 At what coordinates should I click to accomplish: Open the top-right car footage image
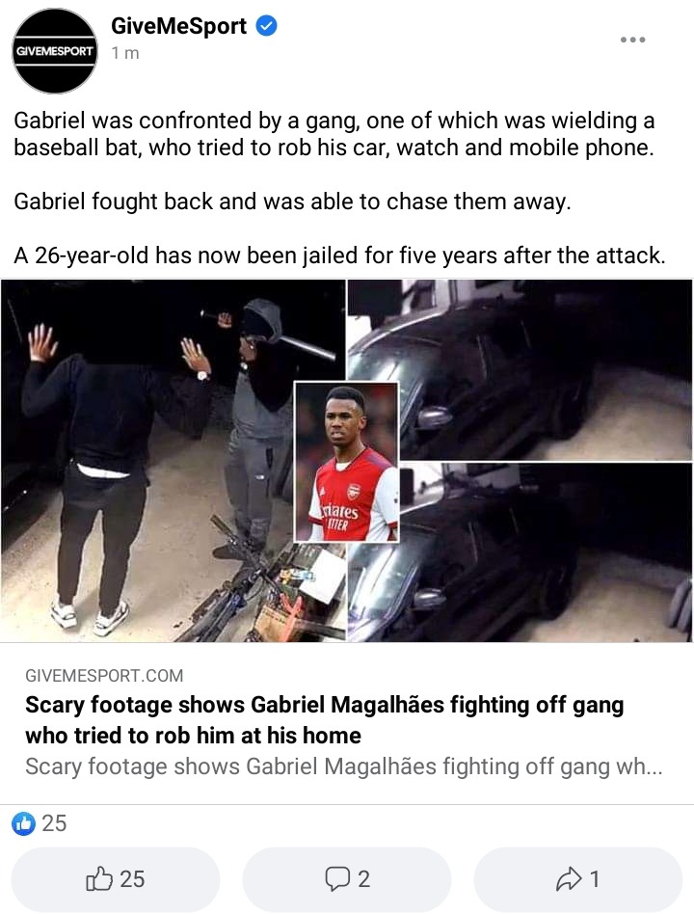coord(520,369)
